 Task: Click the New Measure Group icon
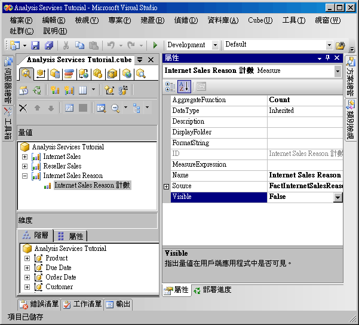pos(69,90)
